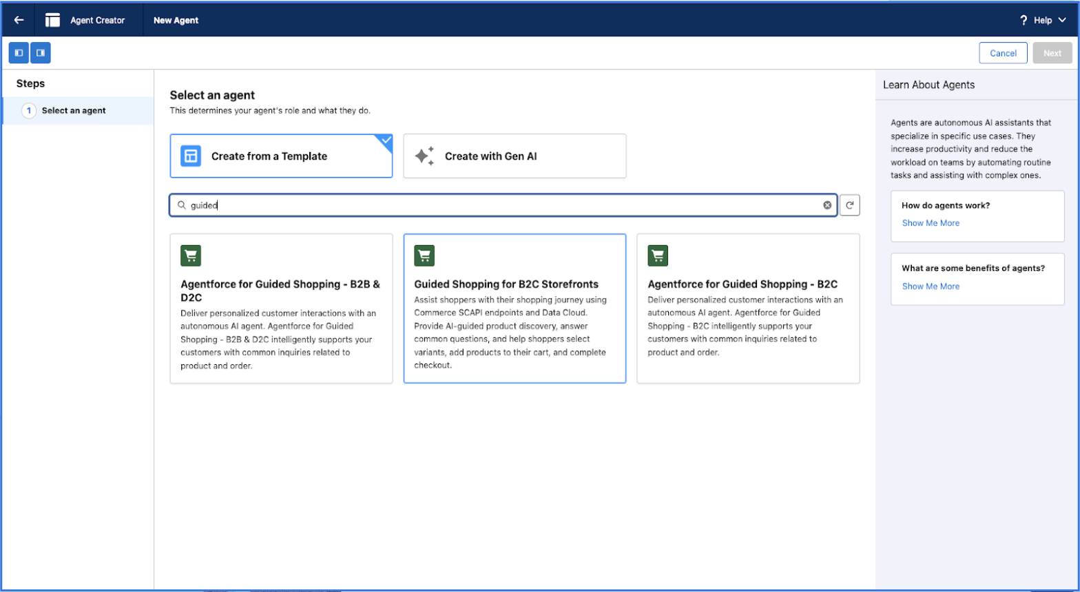The image size is (1080, 592).
Task: Click the Learn About Agents heading
Action: coord(928,85)
